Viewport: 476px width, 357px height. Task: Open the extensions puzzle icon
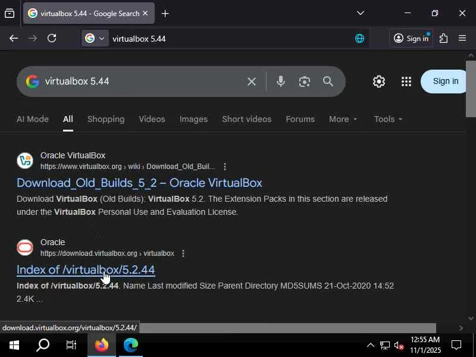[x=443, y=38]
